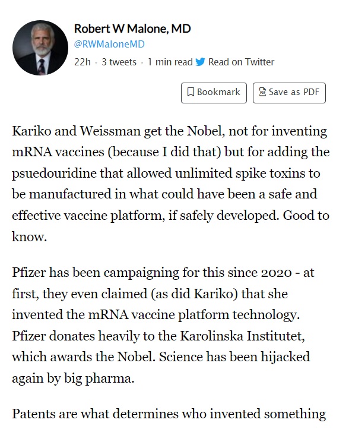The height and width of the screenshot is (429, 349).
Task: Click the 3 tweets count
Action: [x=119, y=62]
